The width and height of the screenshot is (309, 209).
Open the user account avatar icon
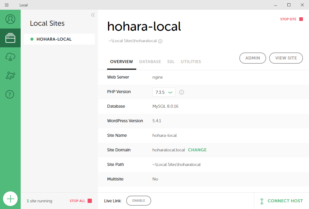click(x=10, y=19)
